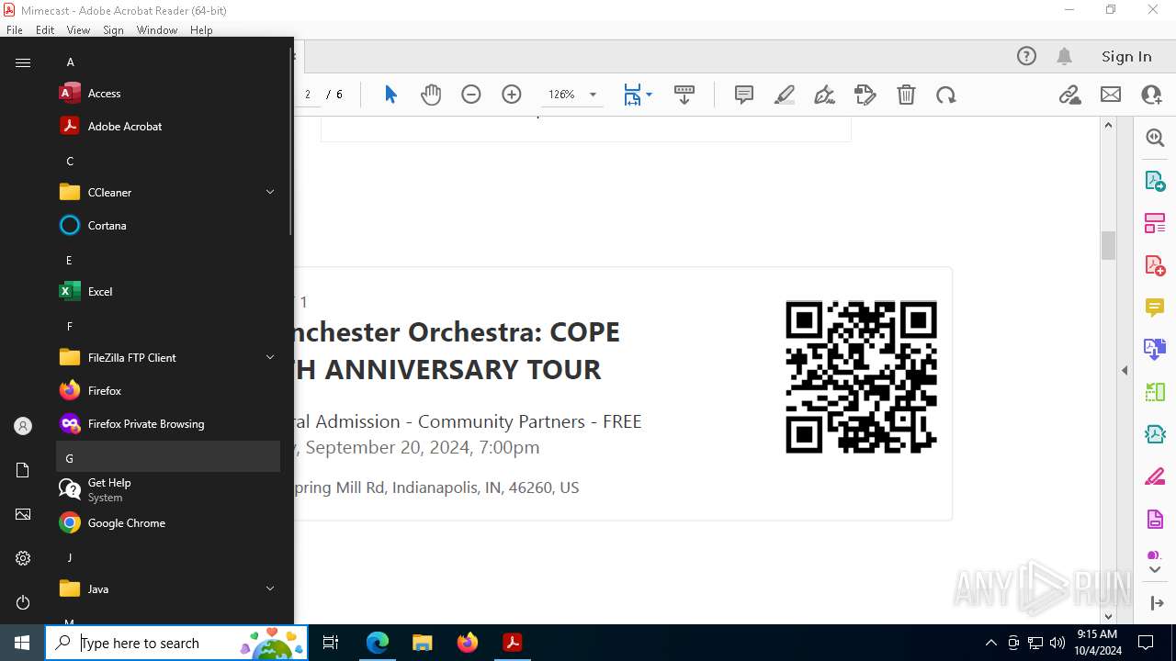Open the Edit PDF toolbar icon
This screenshot has height=661, width=1176.
865,95
